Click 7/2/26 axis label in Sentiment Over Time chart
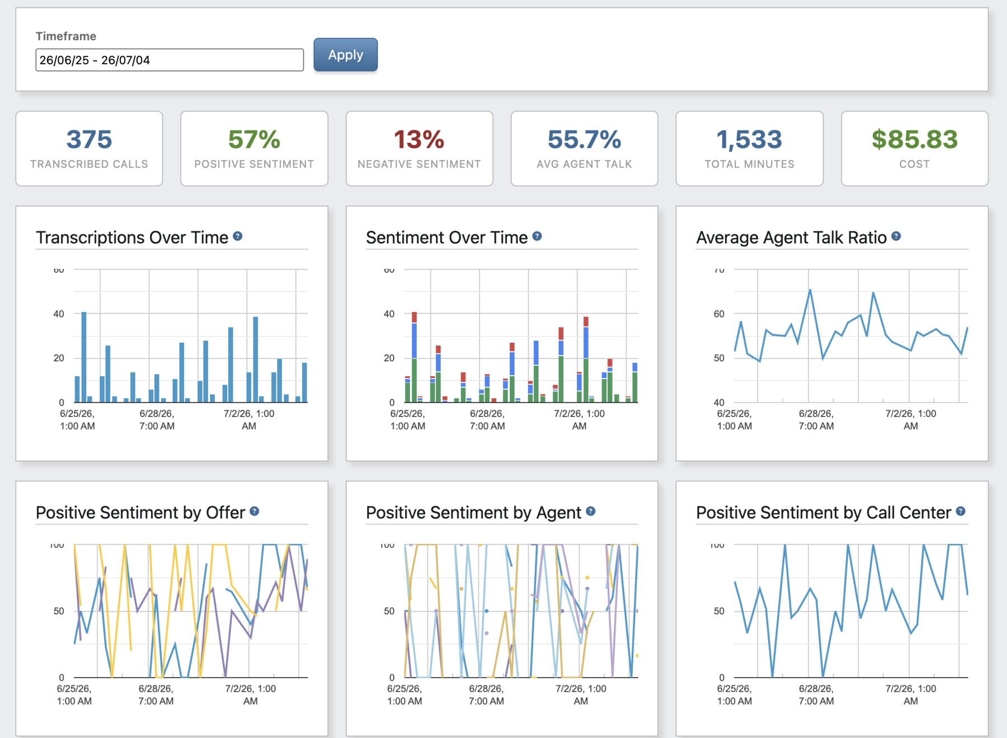The width and height of the screenshot is (1007, 738). coord(579,420)
